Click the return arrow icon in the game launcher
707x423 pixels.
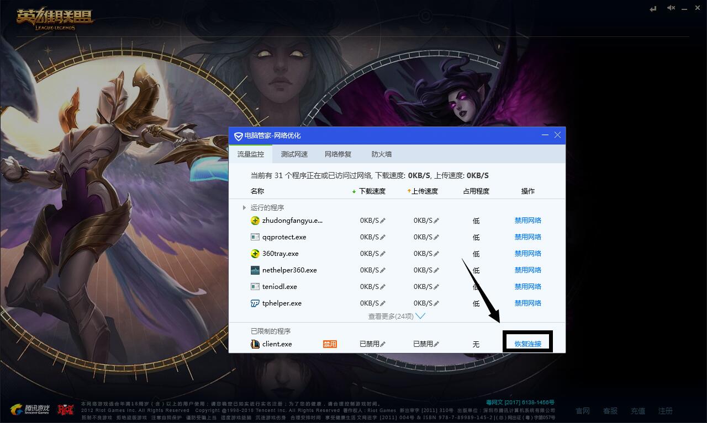654,9
